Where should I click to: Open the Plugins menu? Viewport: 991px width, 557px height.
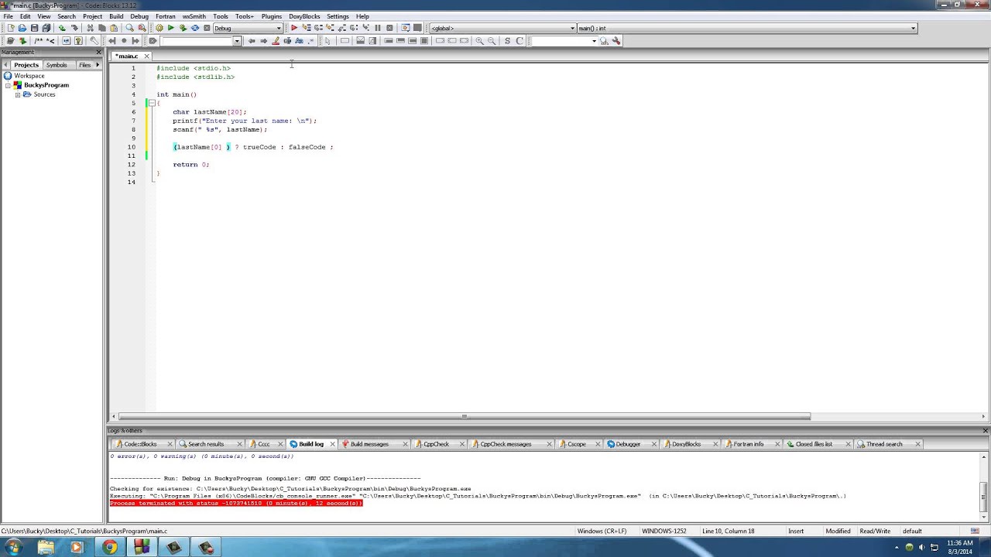(271, 16)
